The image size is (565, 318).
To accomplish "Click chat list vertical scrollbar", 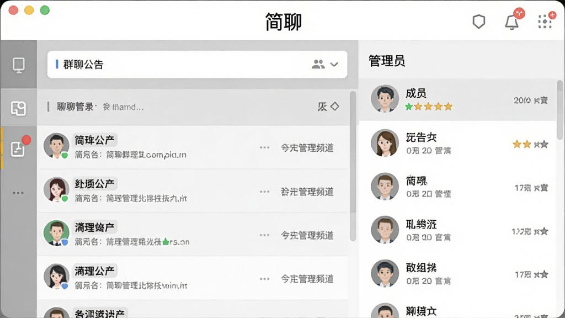I will pos(353,166).
